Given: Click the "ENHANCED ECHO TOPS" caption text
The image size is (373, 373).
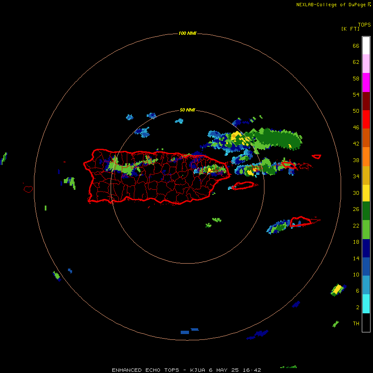Looking at the screenshot, I should click(145, 370).
